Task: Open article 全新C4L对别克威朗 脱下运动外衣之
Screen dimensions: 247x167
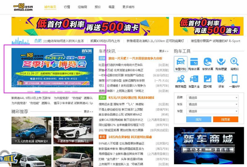Action: (121, 120)
